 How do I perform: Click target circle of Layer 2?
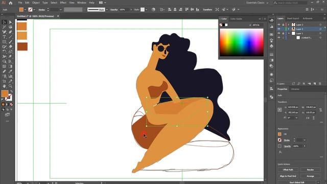(x=320, y=25)
